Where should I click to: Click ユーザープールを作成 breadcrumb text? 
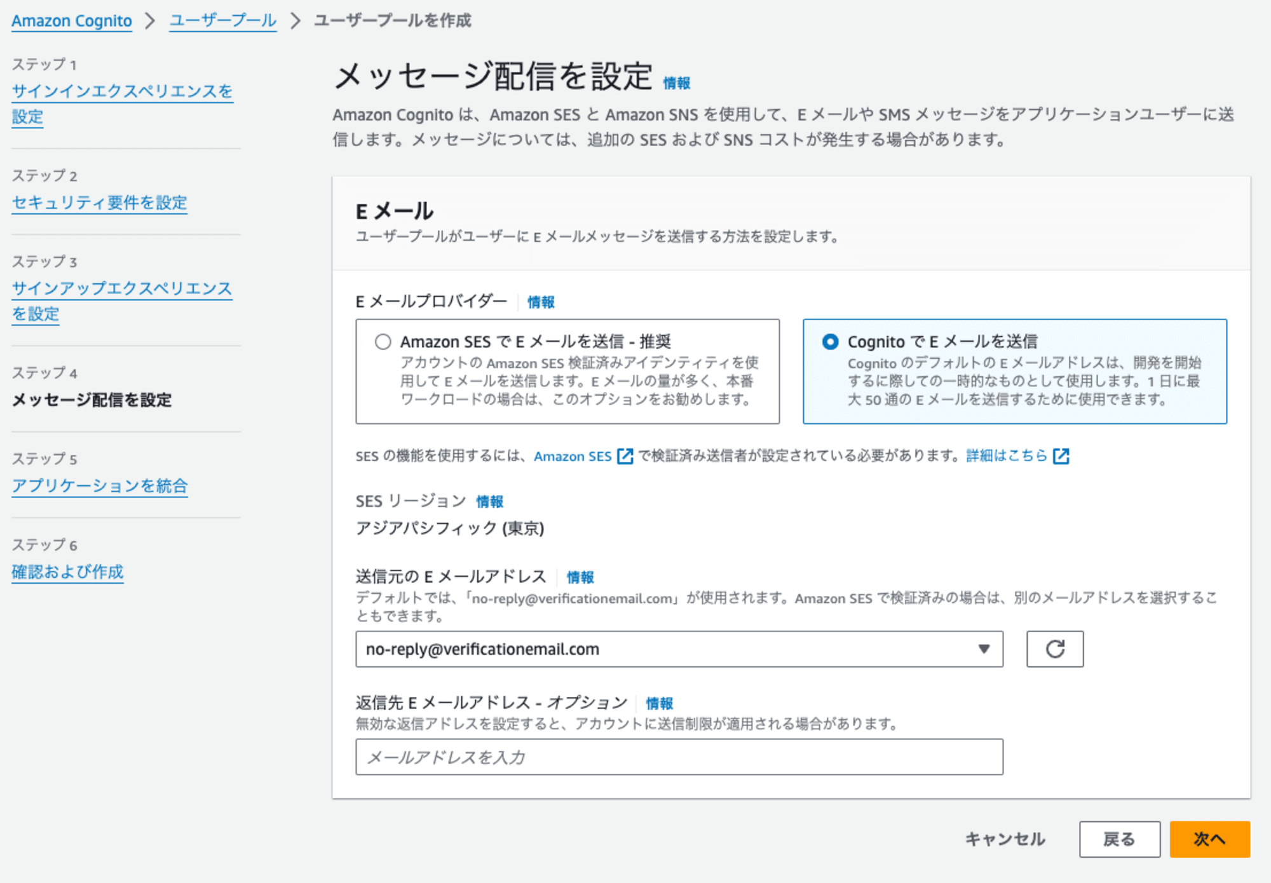tap(393, 21)
